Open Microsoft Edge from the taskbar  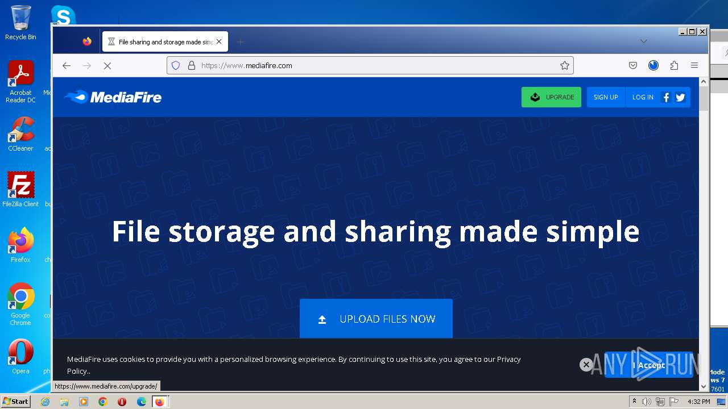pyautogui.click(x=141, y=402)
